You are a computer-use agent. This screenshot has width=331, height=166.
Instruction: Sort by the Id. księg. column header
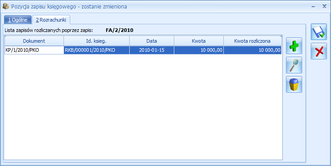[x=96, y=41]
